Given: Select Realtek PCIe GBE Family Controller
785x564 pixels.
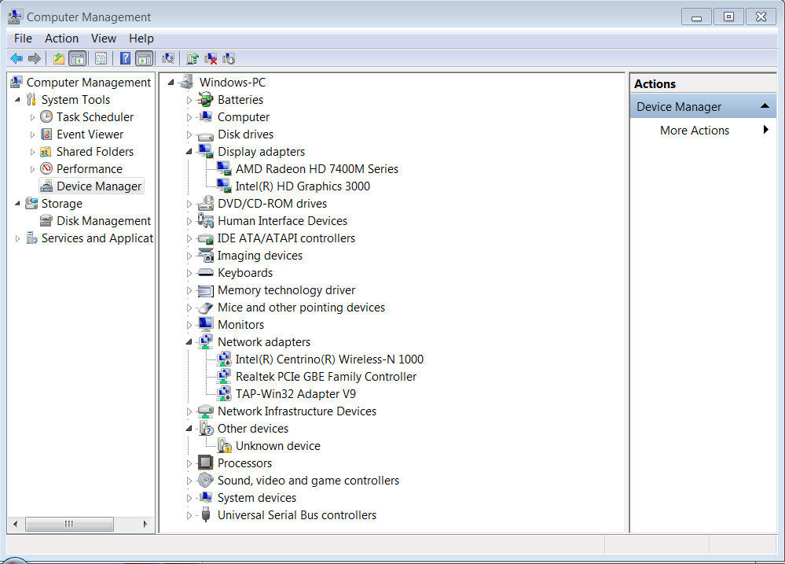Looking at the screenshot, I should pos(326,377).
